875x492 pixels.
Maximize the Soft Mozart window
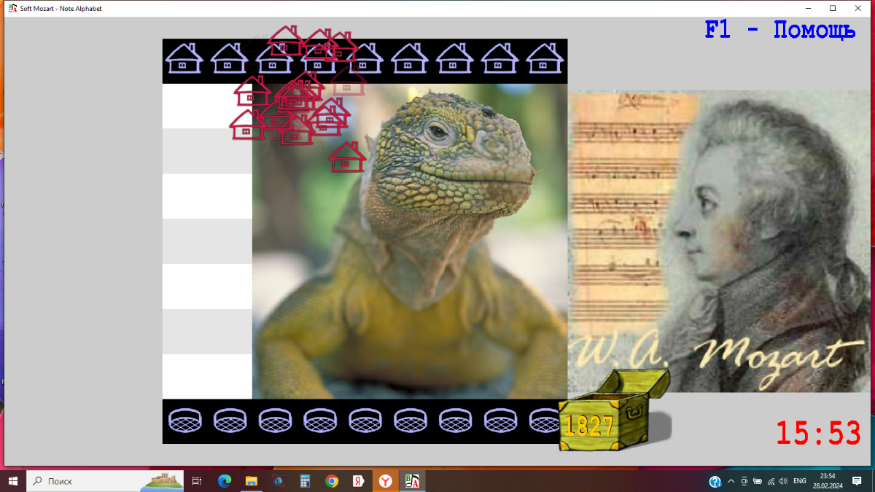[x=833, y=8]
